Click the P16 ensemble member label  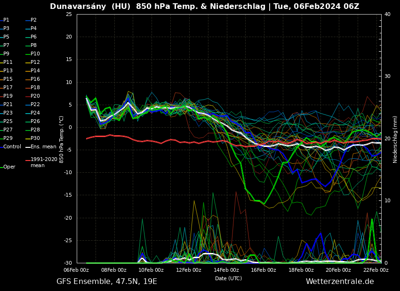pyautogui.click(x=35, y=79)
